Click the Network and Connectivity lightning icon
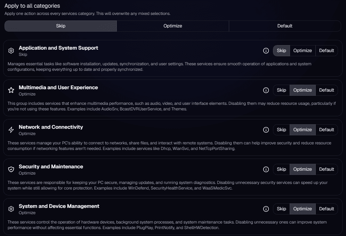 coord(11,130)
